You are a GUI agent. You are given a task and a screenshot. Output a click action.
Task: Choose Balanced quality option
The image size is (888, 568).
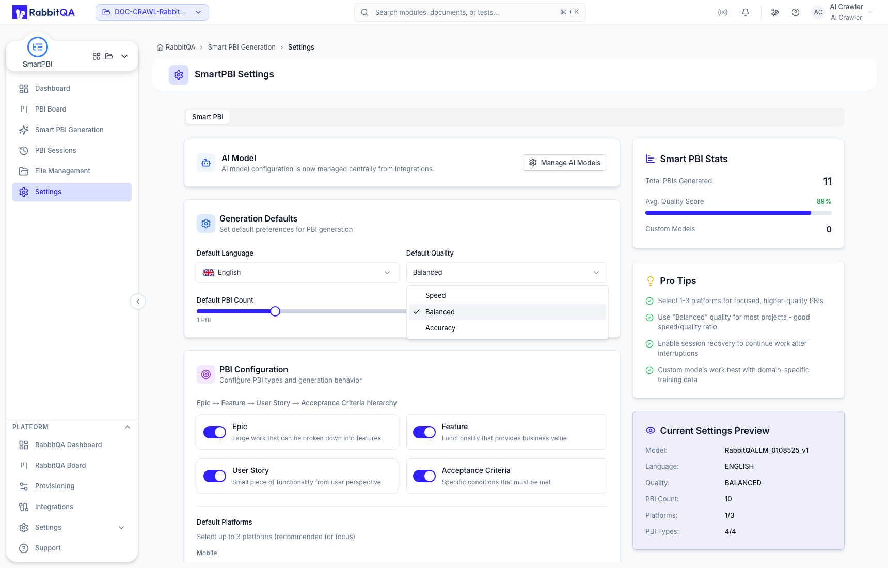[508, 312]
